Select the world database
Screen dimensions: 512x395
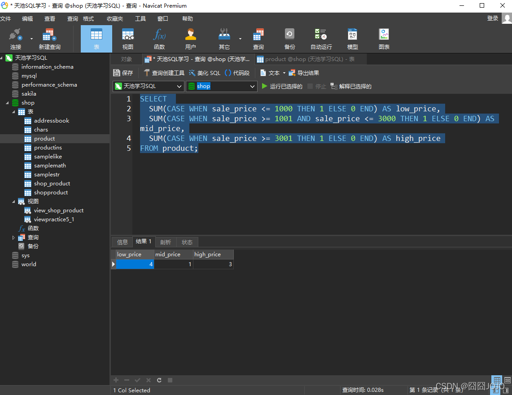pyautogui.click(x=29, y=264)
